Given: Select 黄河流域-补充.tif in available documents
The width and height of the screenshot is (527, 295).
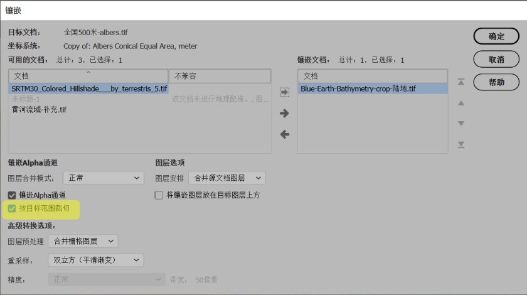Looking at the screenshot, I should 39,109.
